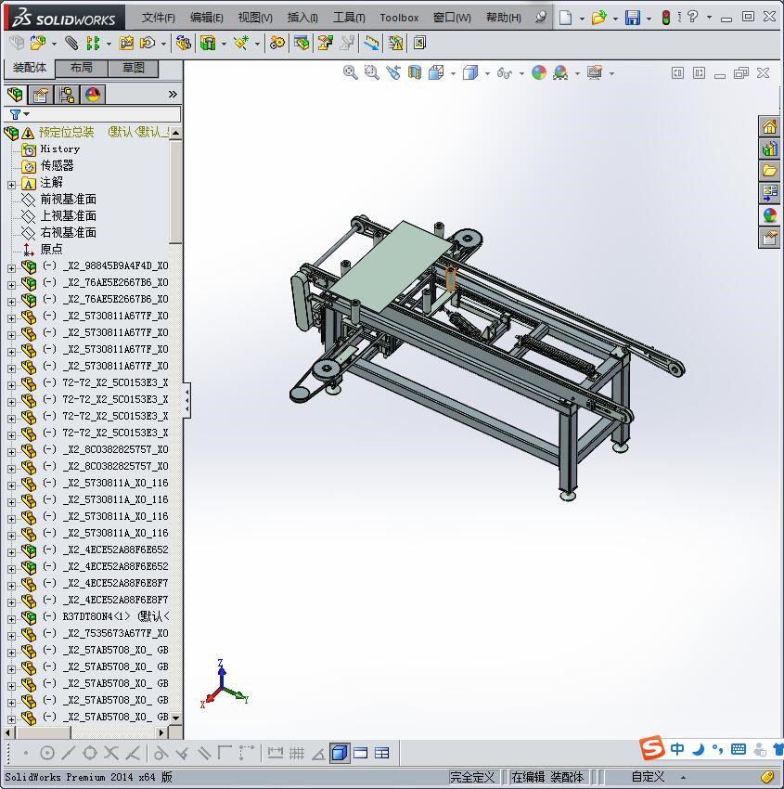Expand the R37DT80N4<1> component node
Image resolution: width=784 pixels, height=789 pixels.
click(x=11, y=619)
